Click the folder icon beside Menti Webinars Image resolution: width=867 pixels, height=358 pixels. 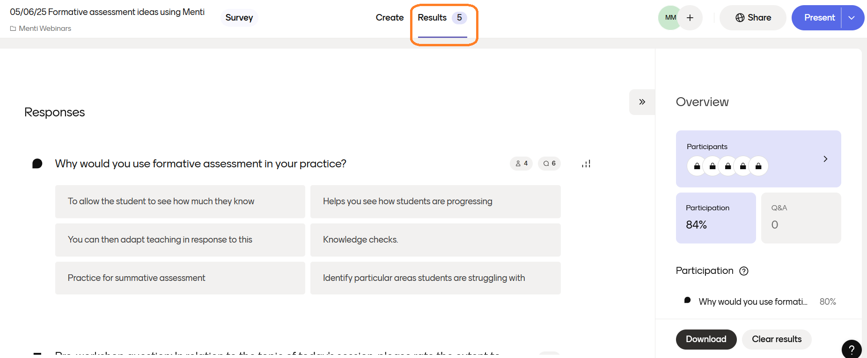pyautogui.click(x=13, y=29)
